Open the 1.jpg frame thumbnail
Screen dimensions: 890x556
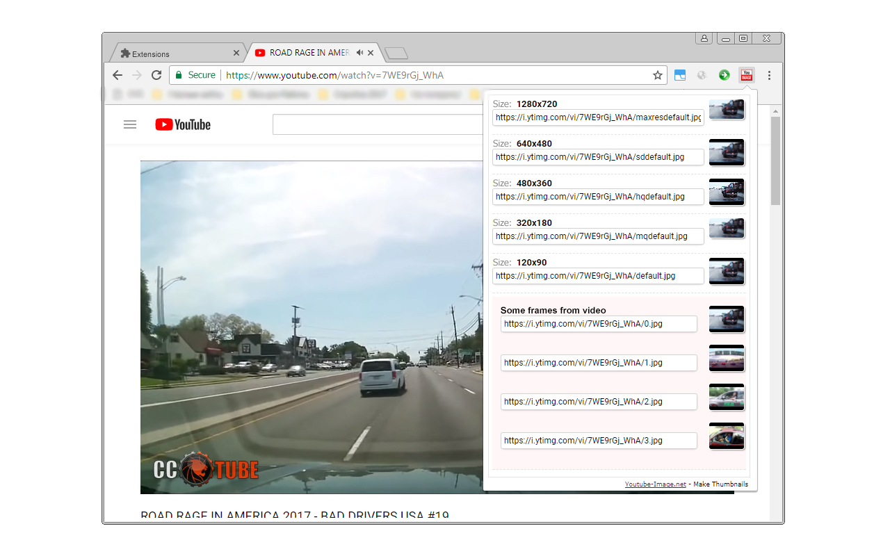point(727,358)
